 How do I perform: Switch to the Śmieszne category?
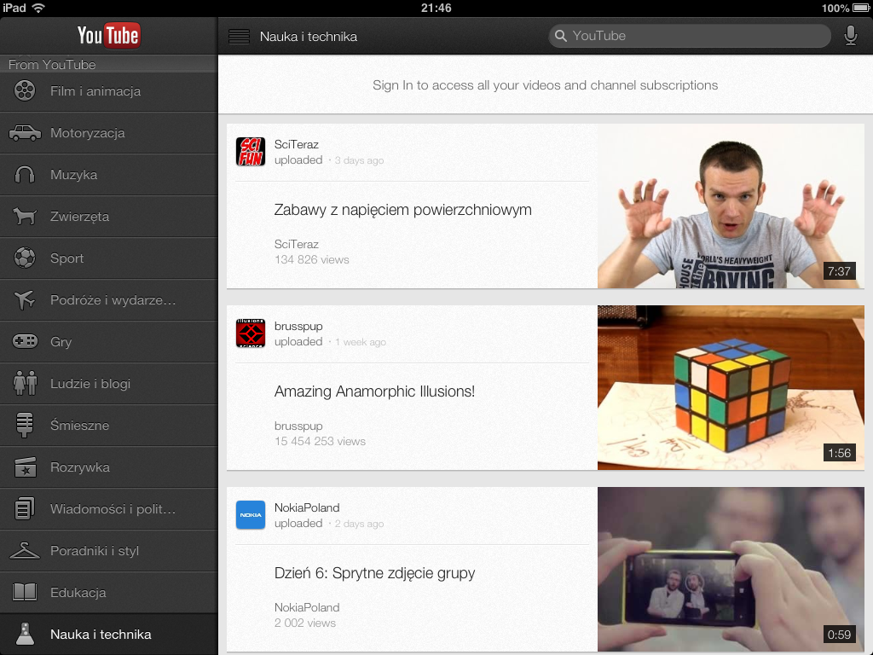point(79,426)
